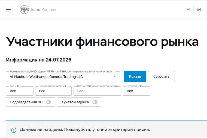Image resolution: width=207 pixels, height=138 pixels.
Task: Open the envelope contact icon
Action: tap(188, 10)
